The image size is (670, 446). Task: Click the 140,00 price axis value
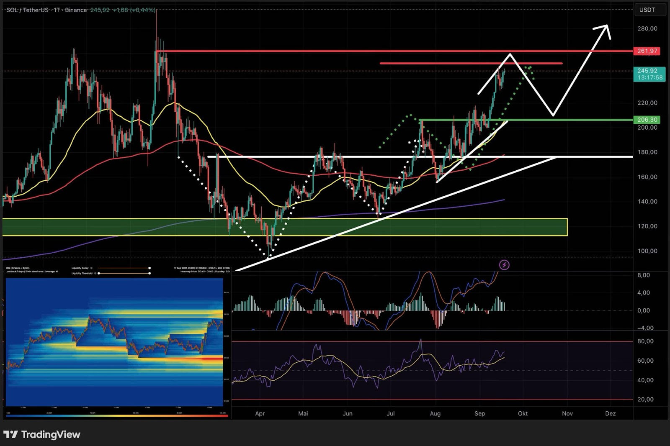(x=647, y=201)
